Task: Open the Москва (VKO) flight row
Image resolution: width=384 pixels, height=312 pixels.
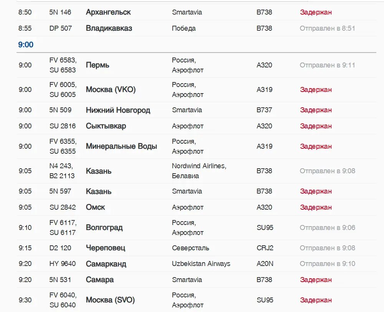Action: (111, 90)
